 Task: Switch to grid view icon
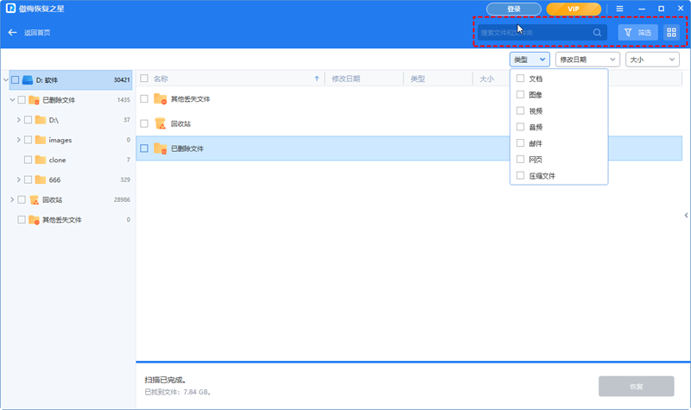671,33
